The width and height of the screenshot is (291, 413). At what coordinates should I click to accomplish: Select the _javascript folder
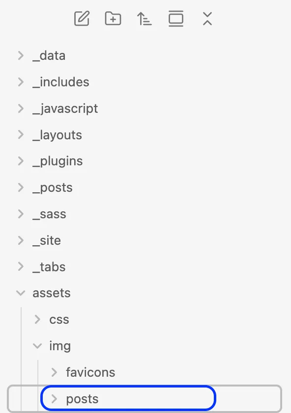pyautogui.click(x=65, y=108)
